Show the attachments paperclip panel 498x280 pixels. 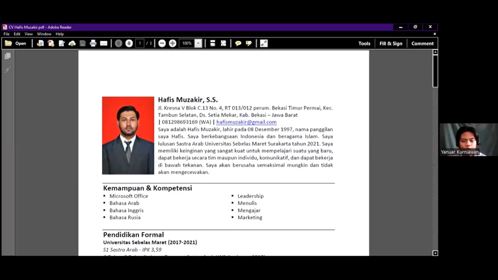point(7,70)
